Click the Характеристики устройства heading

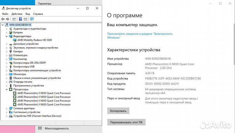click(133, 50)
